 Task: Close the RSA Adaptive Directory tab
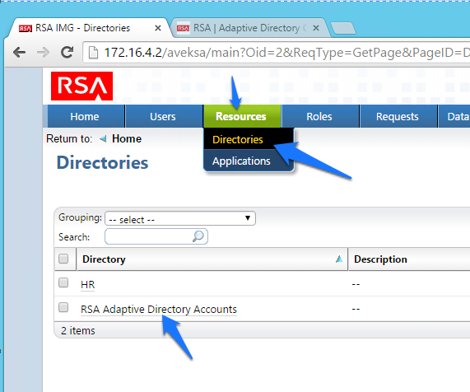coord(315,28)
